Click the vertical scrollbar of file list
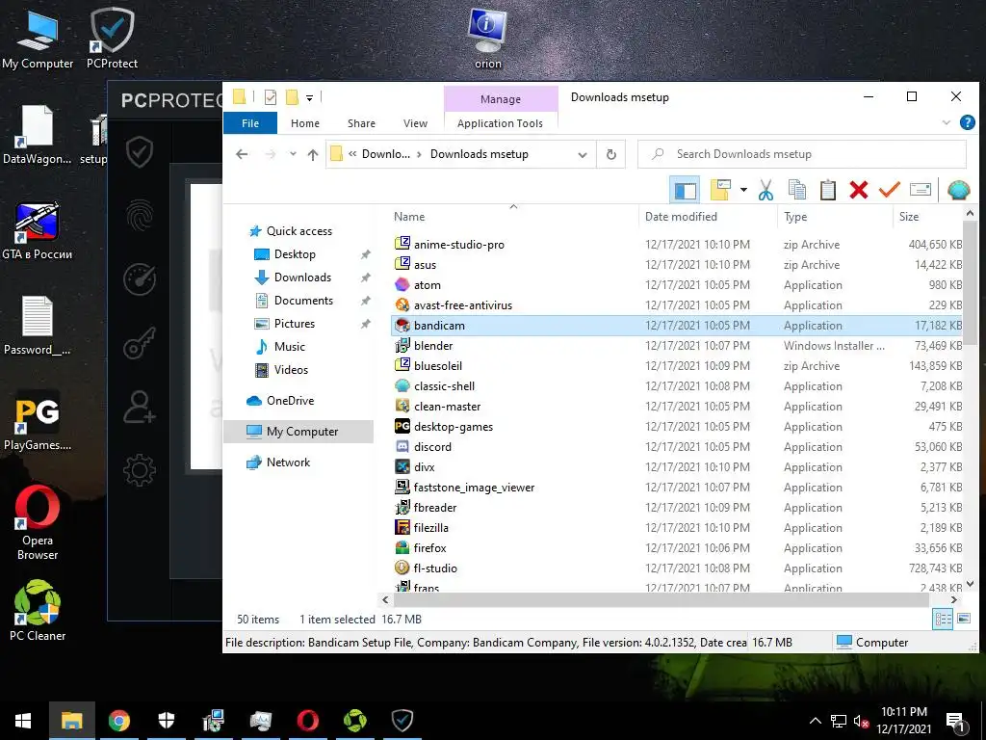 [x=969, y=283]
